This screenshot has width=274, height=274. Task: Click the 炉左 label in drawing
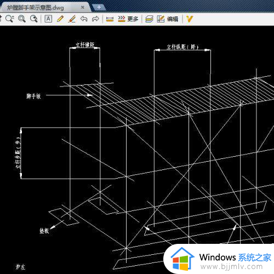pyautogui.click(x=20, y=267)
